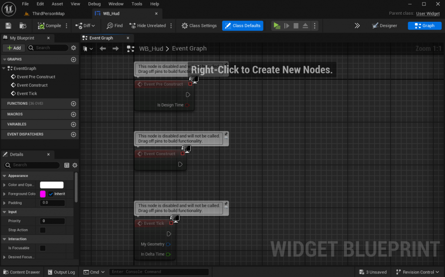Uncheck the Inherit checkbox for Foreground Color
The image size is (445, 277).
pos(50,194)
